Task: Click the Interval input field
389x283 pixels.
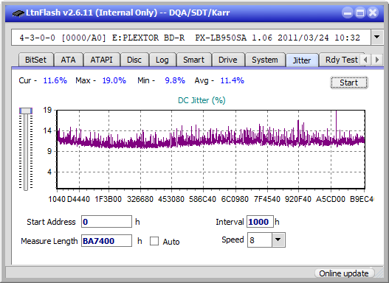Action: click(260, 222)
